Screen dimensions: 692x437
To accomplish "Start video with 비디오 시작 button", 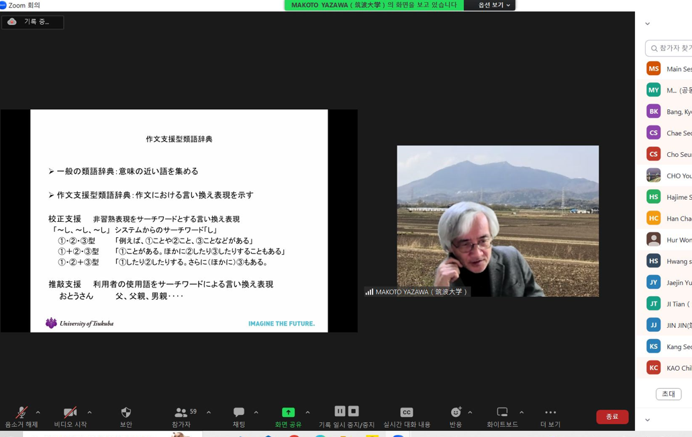I will pos(70,413).
